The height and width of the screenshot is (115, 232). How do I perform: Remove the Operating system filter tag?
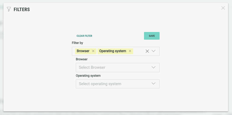[130, 51]
